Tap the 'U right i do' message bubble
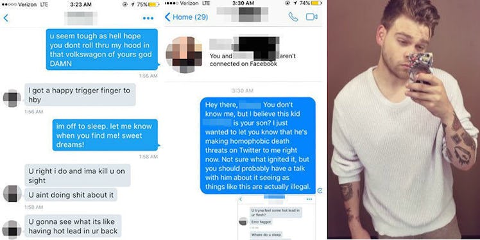 pyautogui.click(x=78, y=175)
